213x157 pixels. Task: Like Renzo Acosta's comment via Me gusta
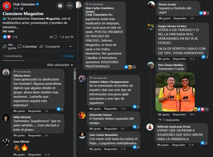164,18
